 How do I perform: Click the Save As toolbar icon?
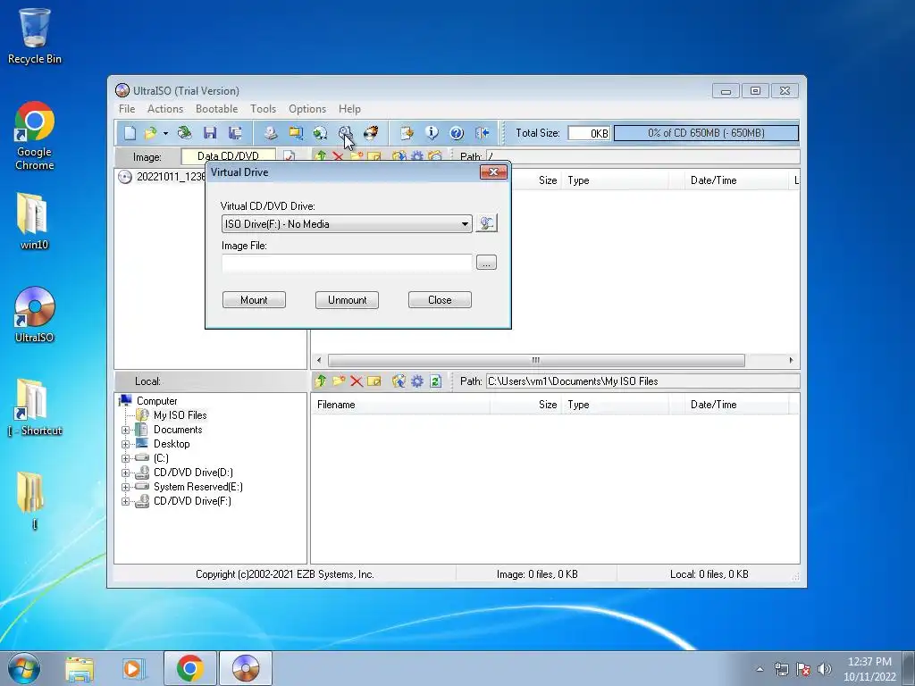[x=235, y=133]
